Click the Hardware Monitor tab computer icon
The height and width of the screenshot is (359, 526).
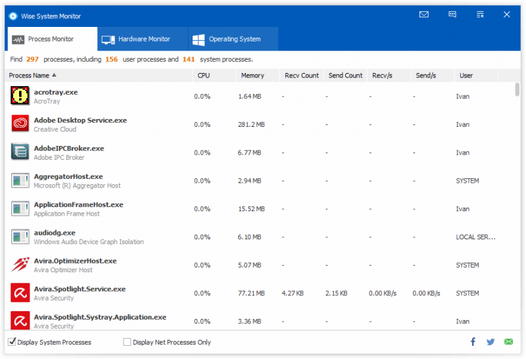pos(108,40)
